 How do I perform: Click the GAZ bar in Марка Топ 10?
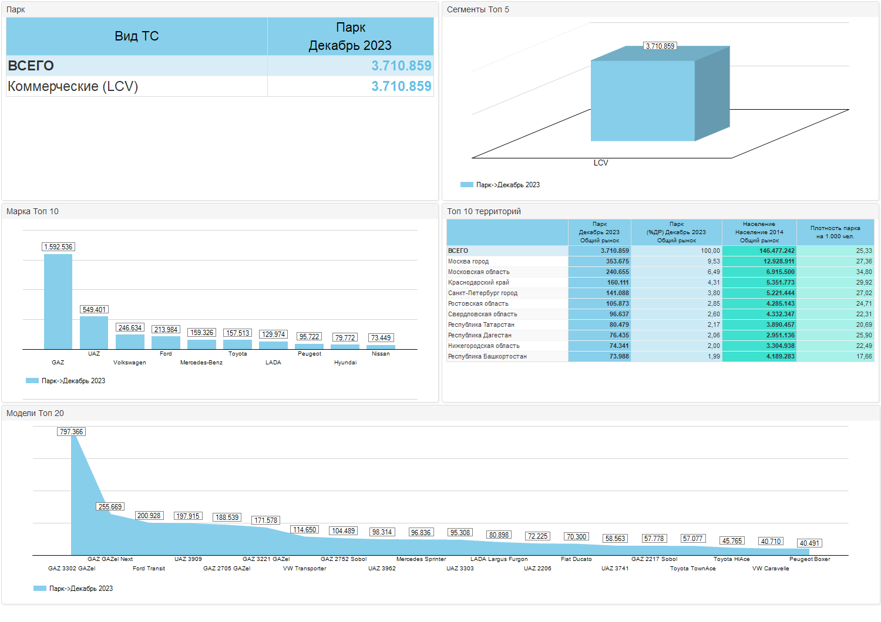click(58, 302)
